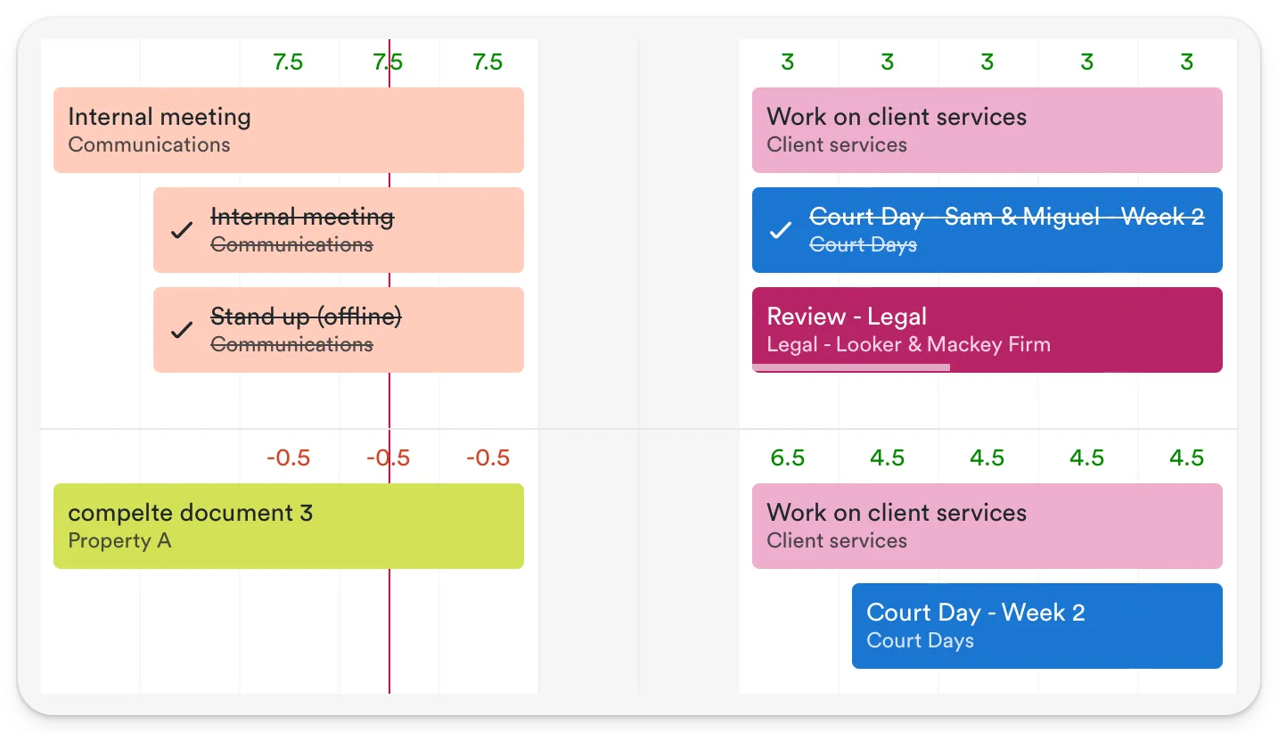1278x733 pixels.
Task: Select the last 4.5 hours column header
Action: tap(1186, 457)
